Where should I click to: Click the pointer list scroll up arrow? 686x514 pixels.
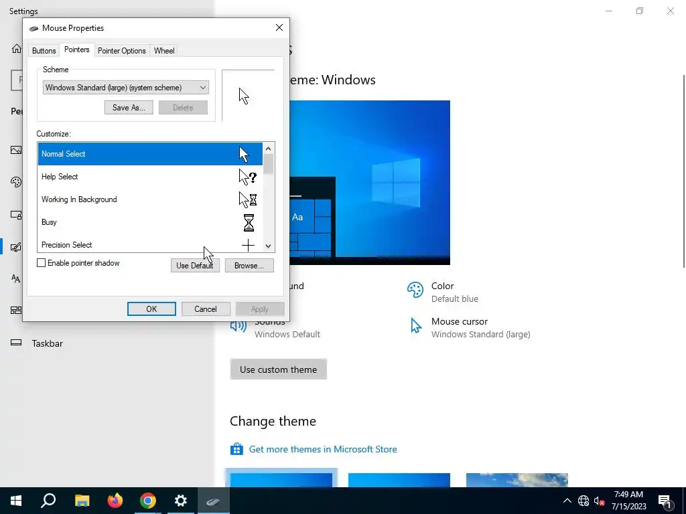[x=268, y=149]
